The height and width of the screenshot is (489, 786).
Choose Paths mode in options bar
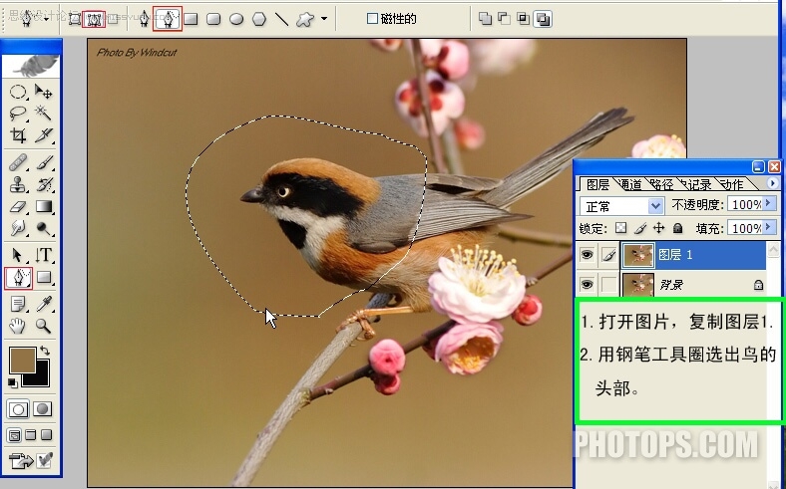[94, 19]
